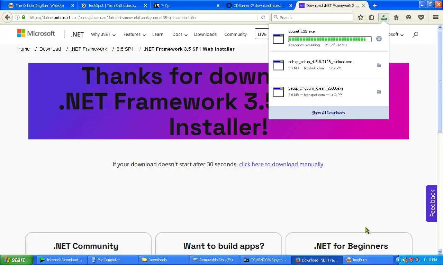Viewport: 443px width, 265px height.
Task: Open containing folder for Setup_ImgBurn_Clean file
Action: [379, 92]
